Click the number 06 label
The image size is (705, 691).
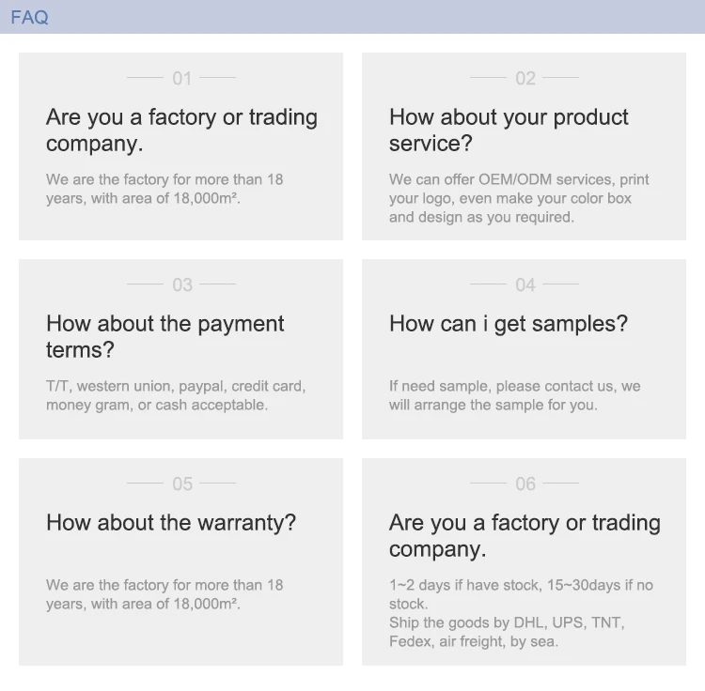(x=525, y=484)
